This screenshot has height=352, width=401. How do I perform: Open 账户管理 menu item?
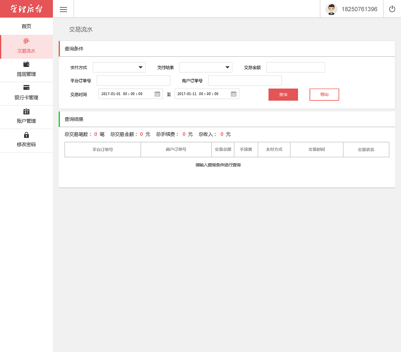[x=26, y=117]
